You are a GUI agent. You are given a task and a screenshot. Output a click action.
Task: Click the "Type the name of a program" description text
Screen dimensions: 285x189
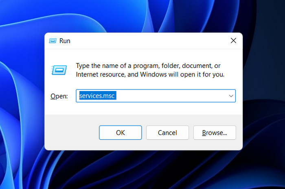(x=150, y=70)
